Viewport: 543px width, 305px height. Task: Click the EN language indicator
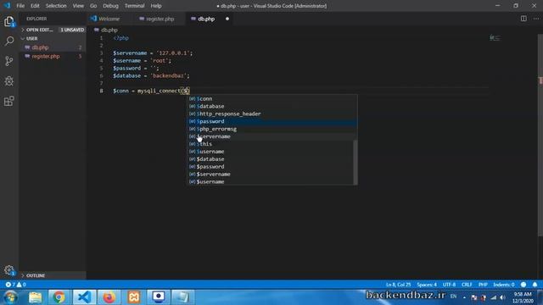pyautogui.click(x=453, y=297)
